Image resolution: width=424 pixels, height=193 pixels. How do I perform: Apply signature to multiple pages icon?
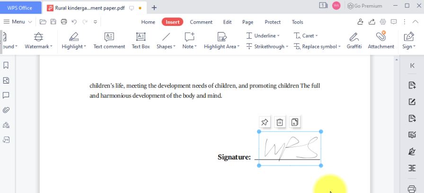click(x=295, y=122)
